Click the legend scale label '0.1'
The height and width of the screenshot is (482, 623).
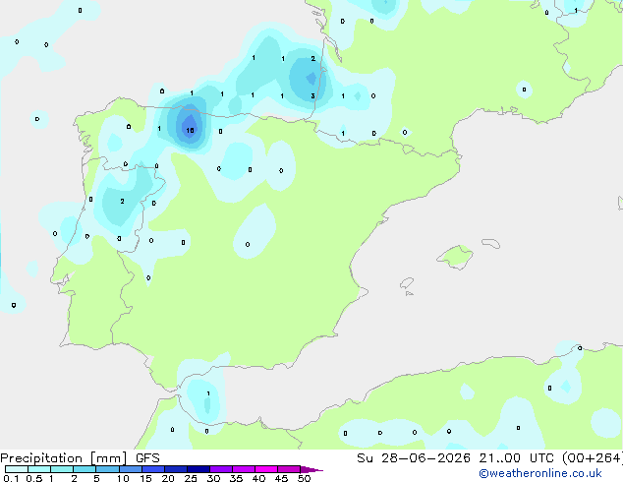[x=11, y=478]
